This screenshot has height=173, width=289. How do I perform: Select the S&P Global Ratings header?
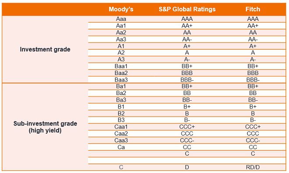(x=187, y=9)
